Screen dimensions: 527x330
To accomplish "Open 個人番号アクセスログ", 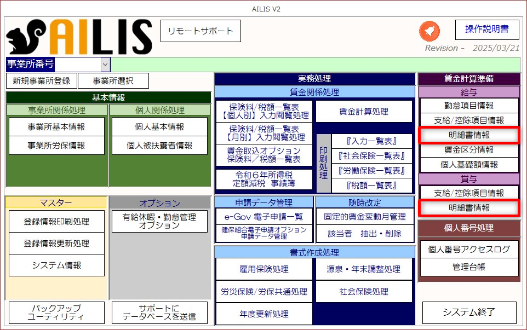I will tap(469, 250).
